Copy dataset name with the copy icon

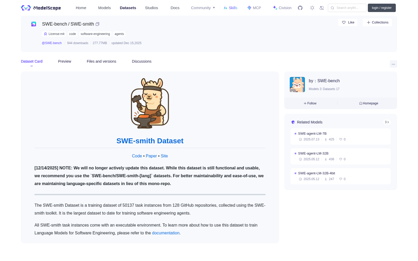[x=97, y=24]
